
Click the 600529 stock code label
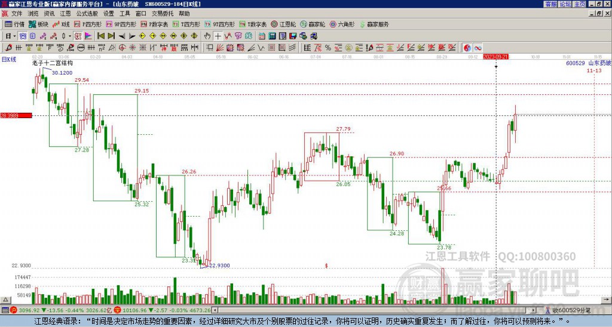pyautogui.click(x=576, y=63)
